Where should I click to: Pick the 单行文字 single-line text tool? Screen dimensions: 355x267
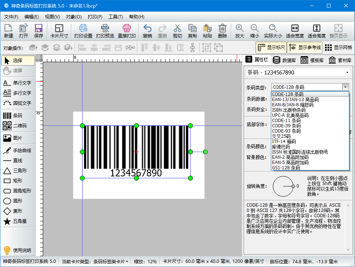pyautogui.click(x=18, y=83)
